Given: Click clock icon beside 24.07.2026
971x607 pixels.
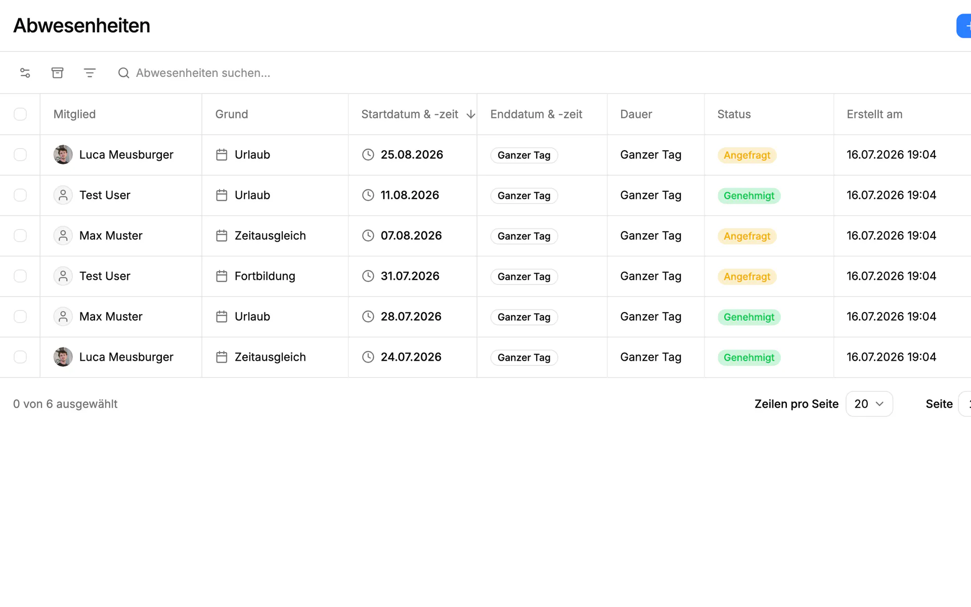Looking at the screenshot, I should 368,357.
